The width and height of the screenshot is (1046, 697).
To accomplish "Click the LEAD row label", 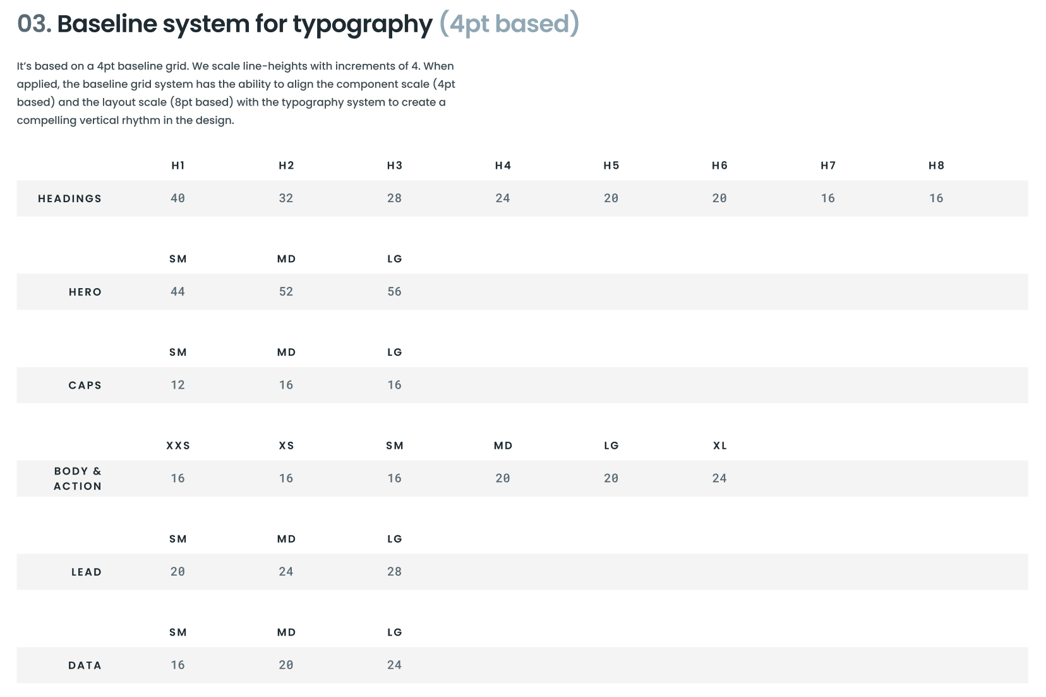I will click(86, 571).
